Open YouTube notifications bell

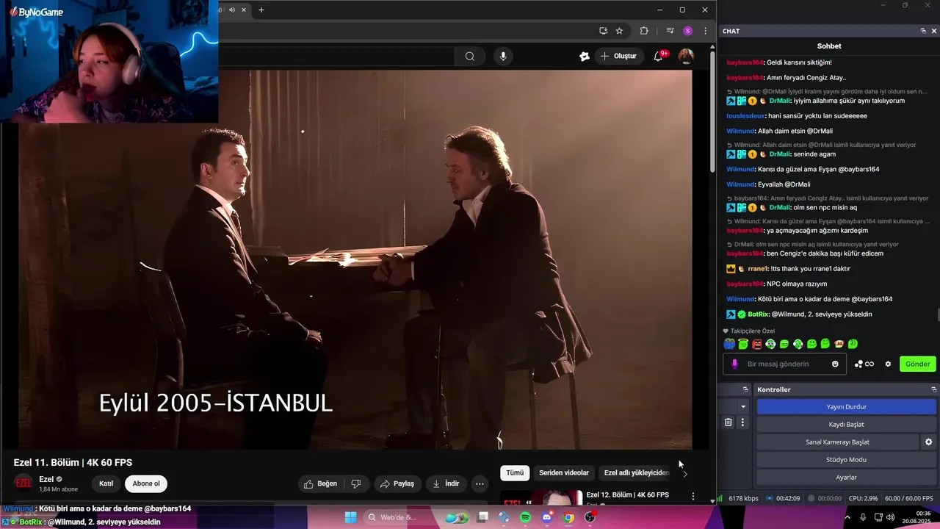pos(658,56)
